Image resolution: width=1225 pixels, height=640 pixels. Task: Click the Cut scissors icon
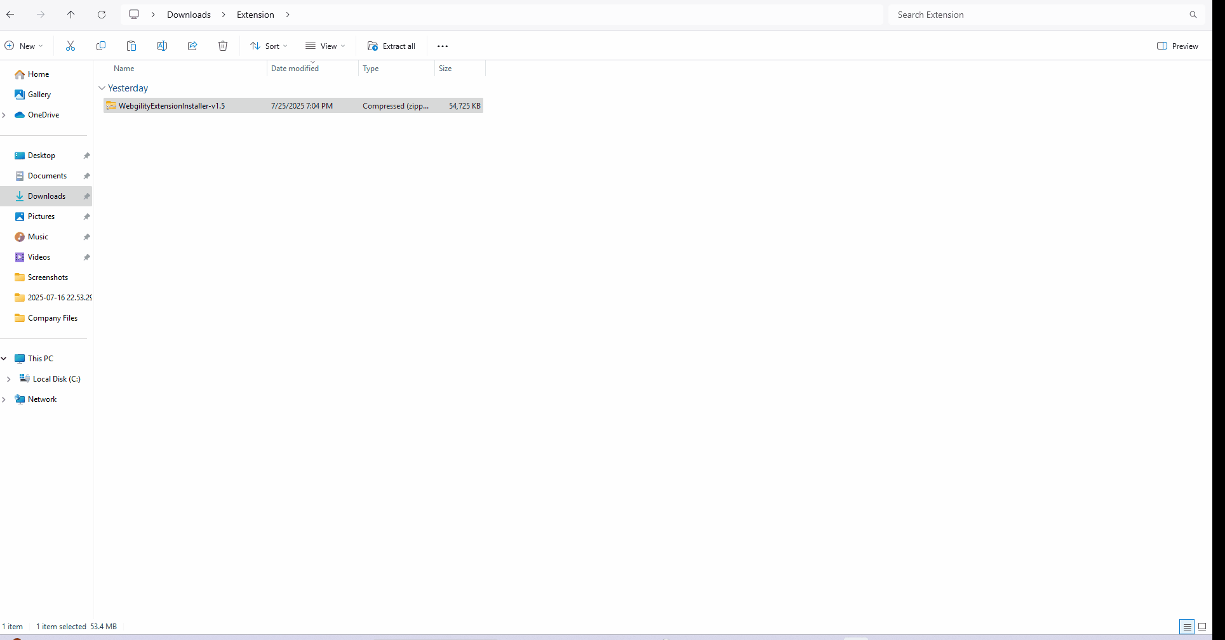[x=70, y=46]
